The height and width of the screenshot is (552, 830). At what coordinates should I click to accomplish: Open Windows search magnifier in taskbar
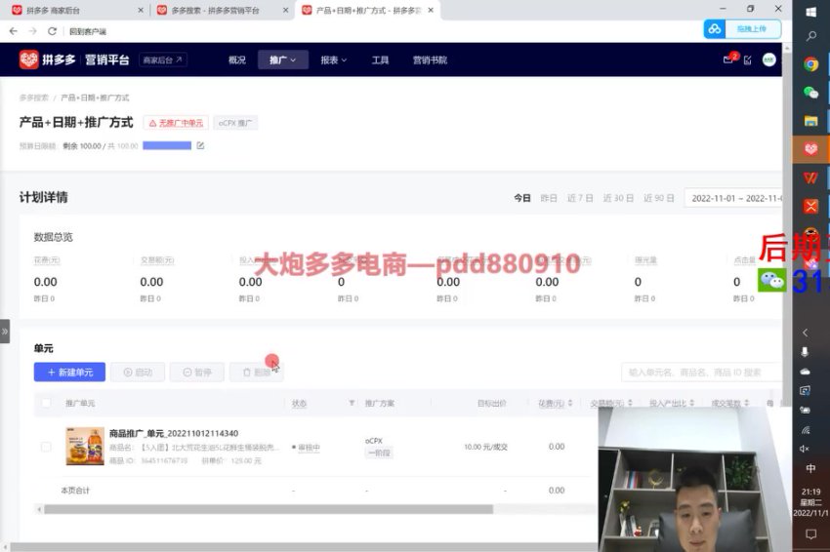pyautogui.click(x=810, y=36)
